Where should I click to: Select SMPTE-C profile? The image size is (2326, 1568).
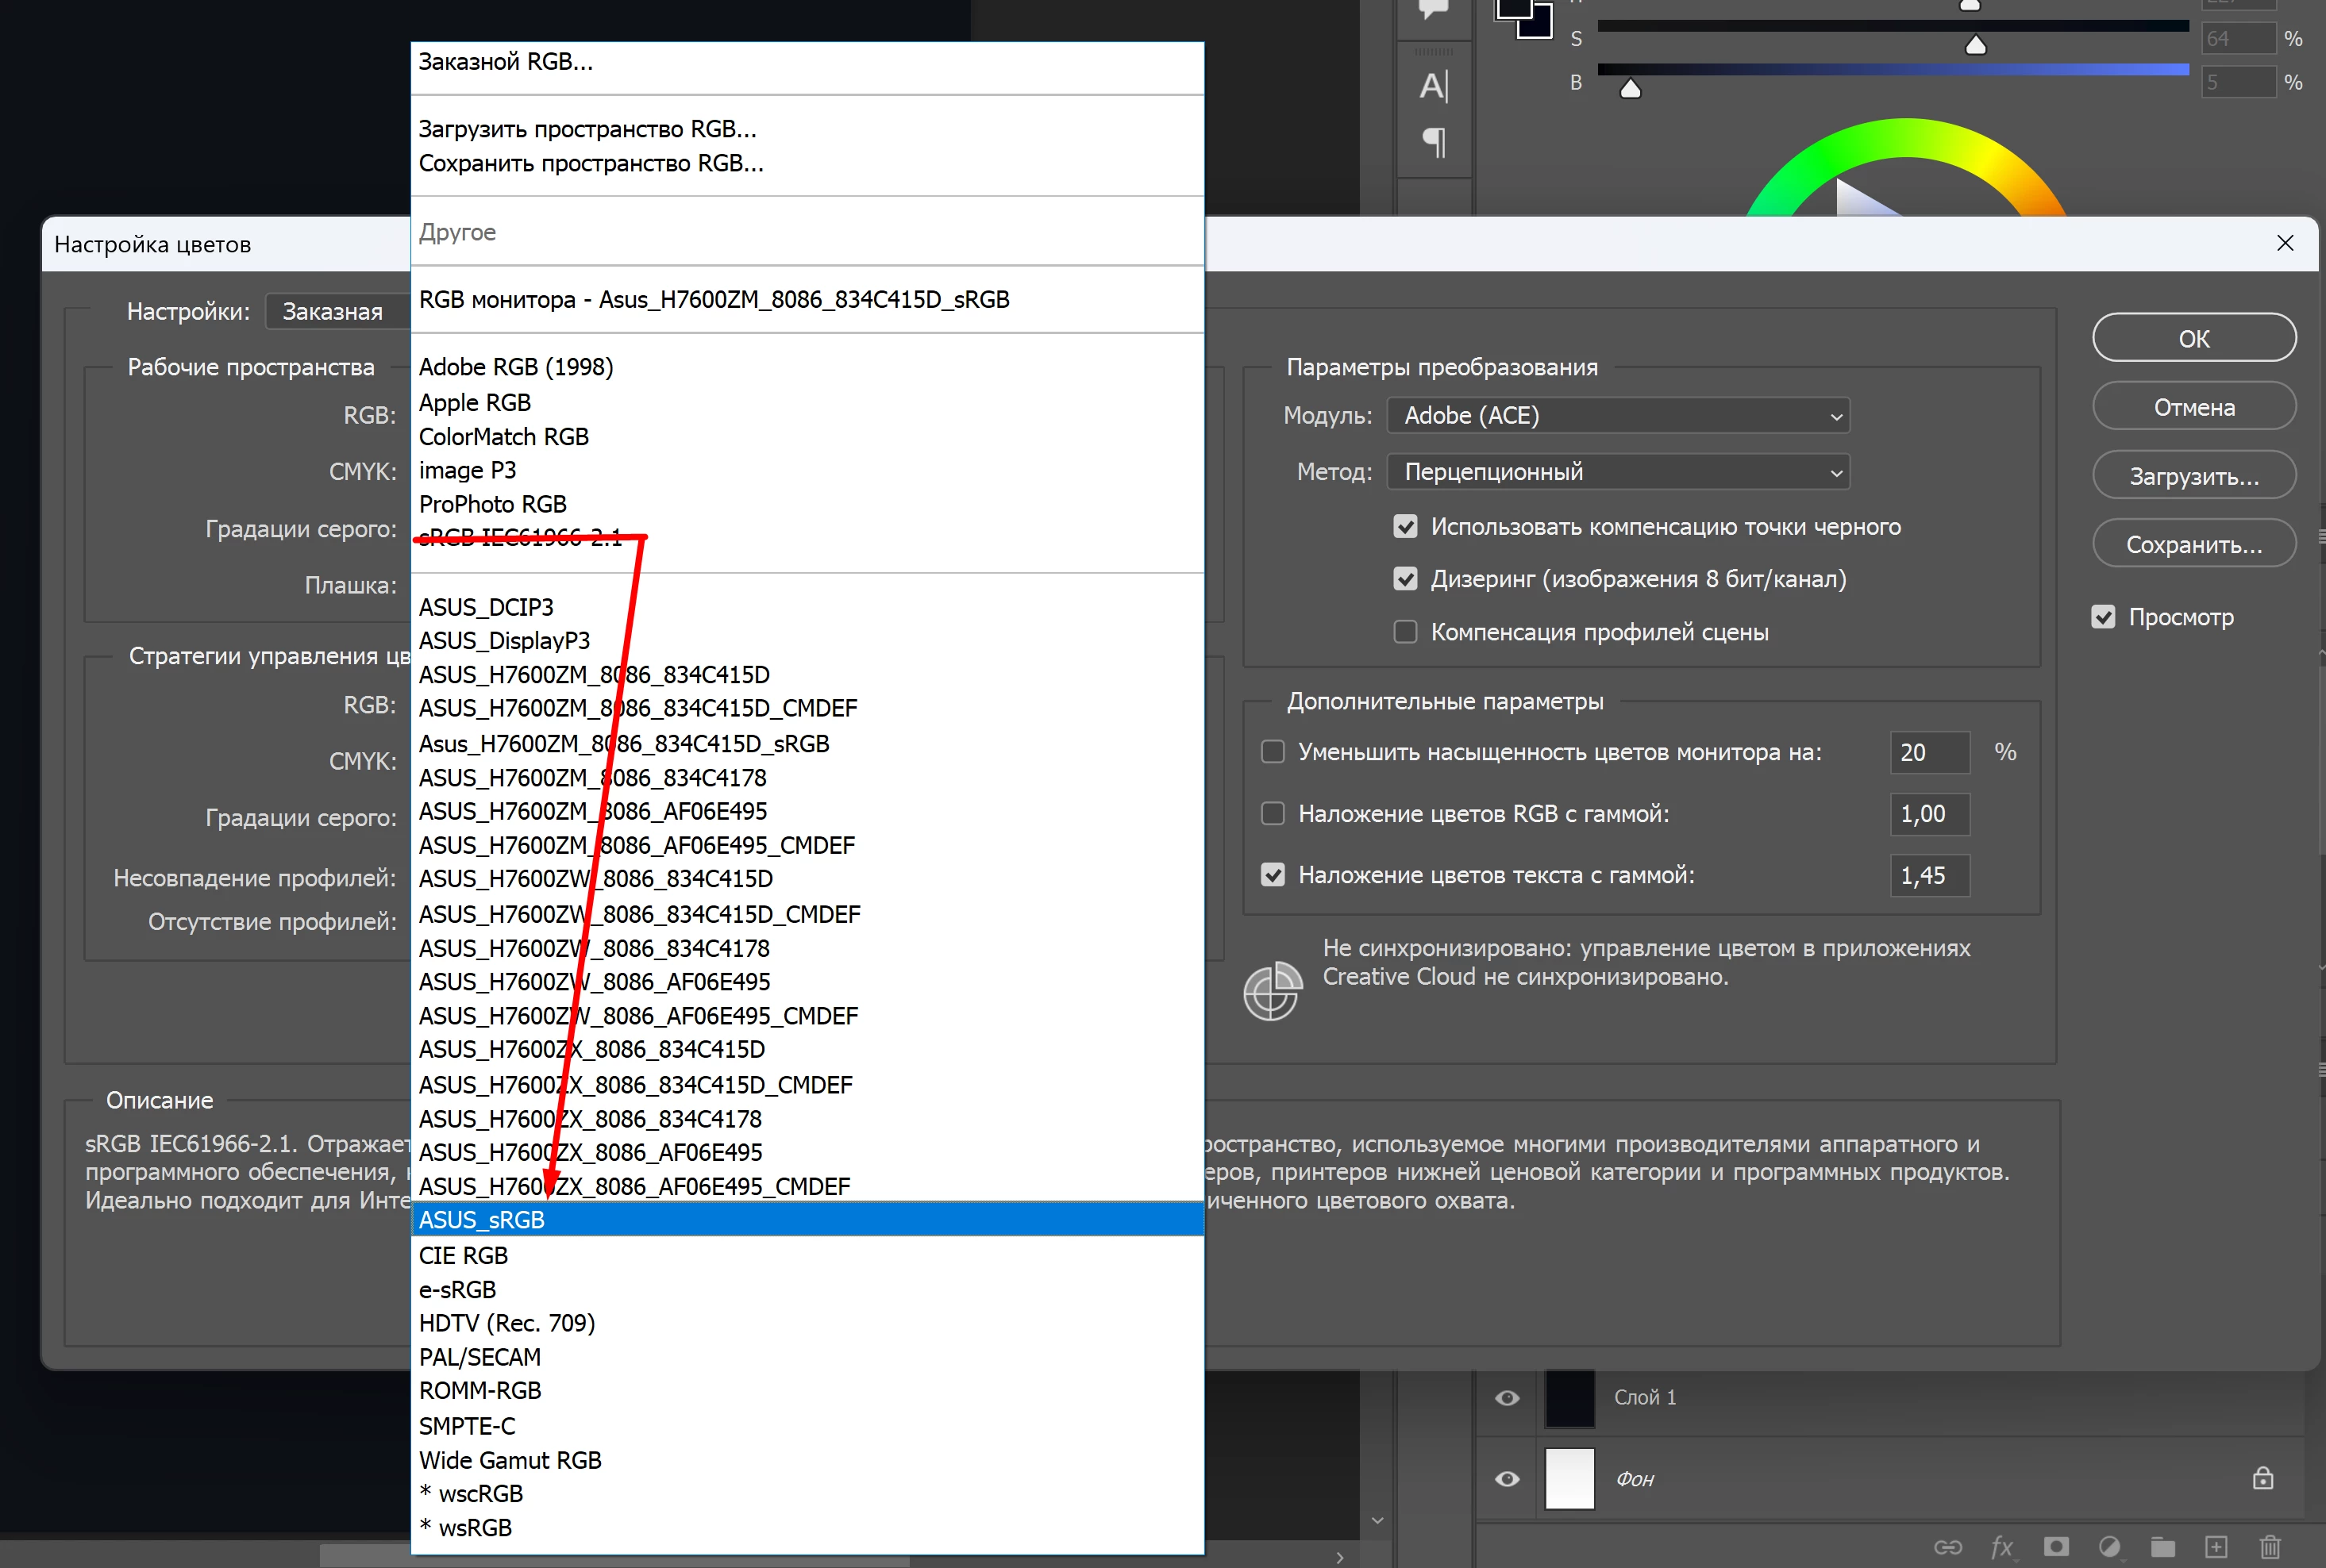(807, 1426)
